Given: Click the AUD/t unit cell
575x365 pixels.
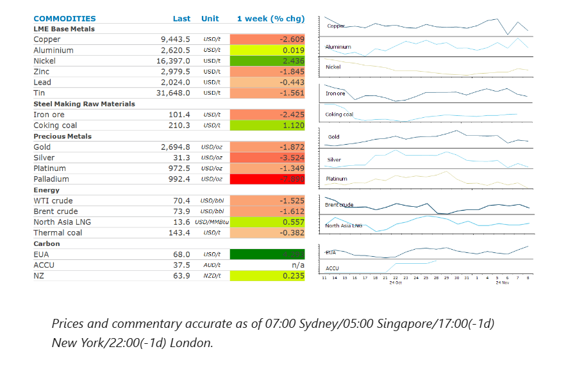Looking at the screenshot, I should [x=212, y=265].
